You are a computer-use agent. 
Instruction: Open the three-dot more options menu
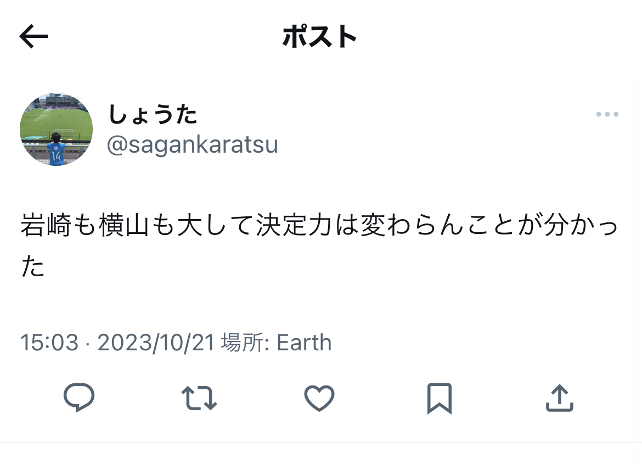pos(607,115)
